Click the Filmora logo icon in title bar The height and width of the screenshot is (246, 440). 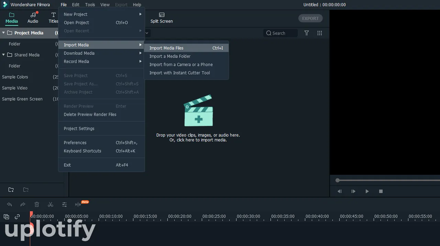[5, 4]
